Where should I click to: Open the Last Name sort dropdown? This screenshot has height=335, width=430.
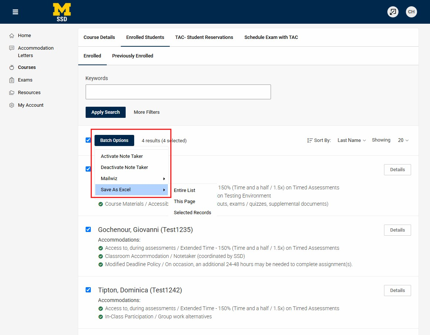tap(351, 140)
